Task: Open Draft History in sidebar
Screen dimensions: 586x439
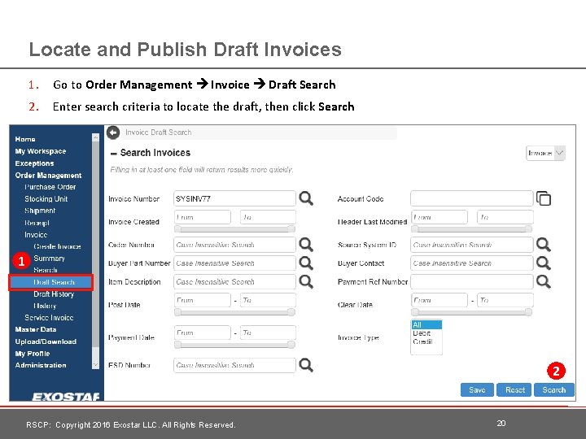Action: pos(54,294)
